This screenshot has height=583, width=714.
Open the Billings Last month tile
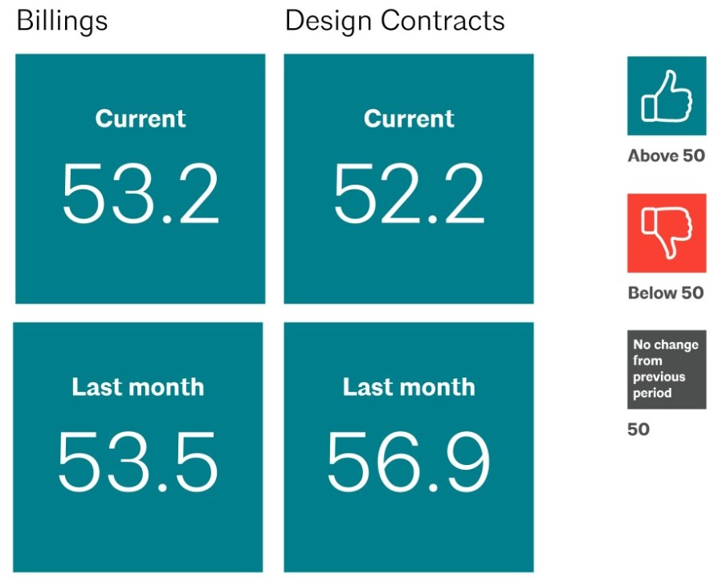[138, 530]
